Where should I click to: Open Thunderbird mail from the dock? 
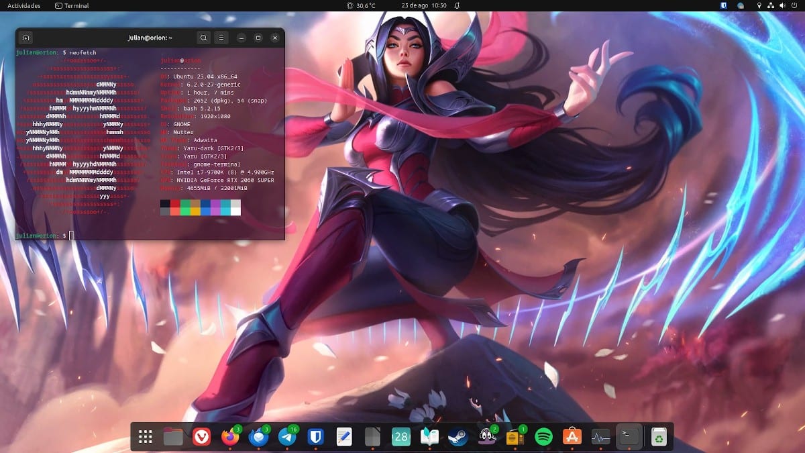pos(258,438)
